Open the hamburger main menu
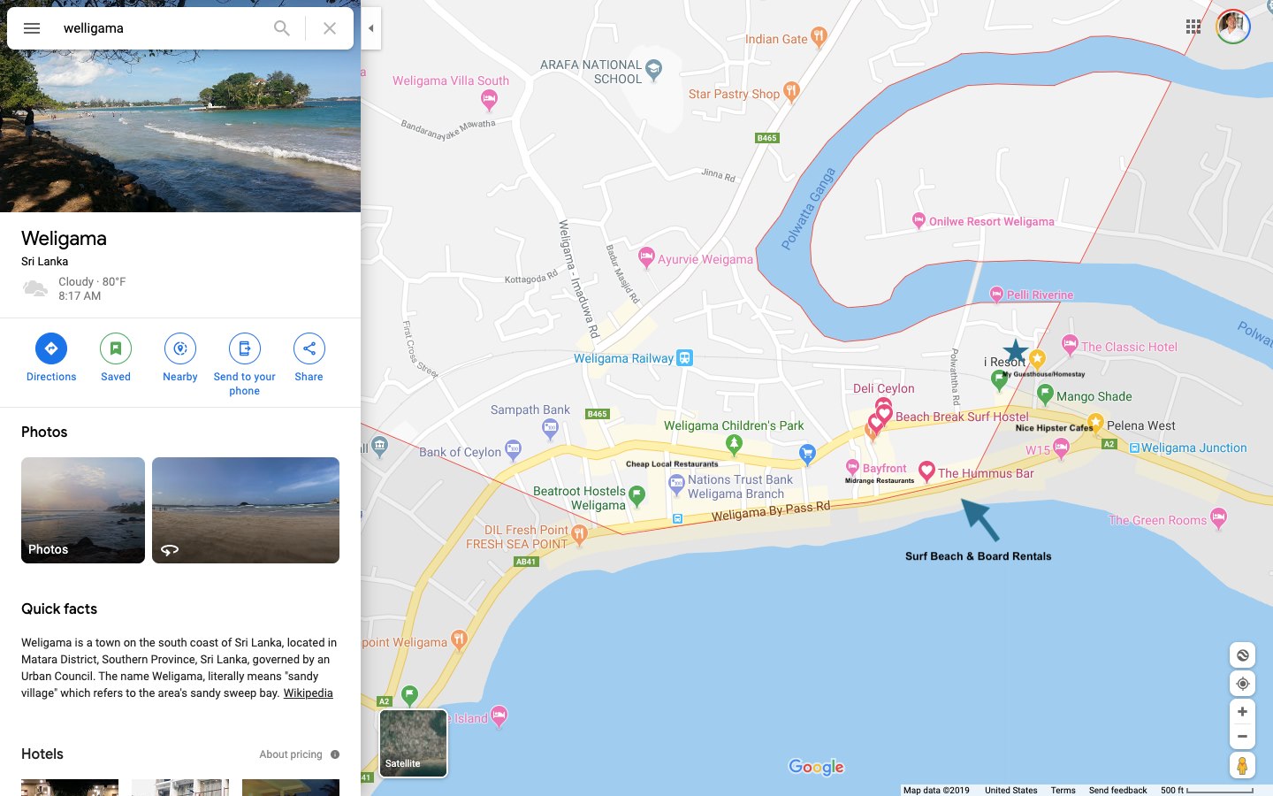1273x796 pixels. point(32,28)
